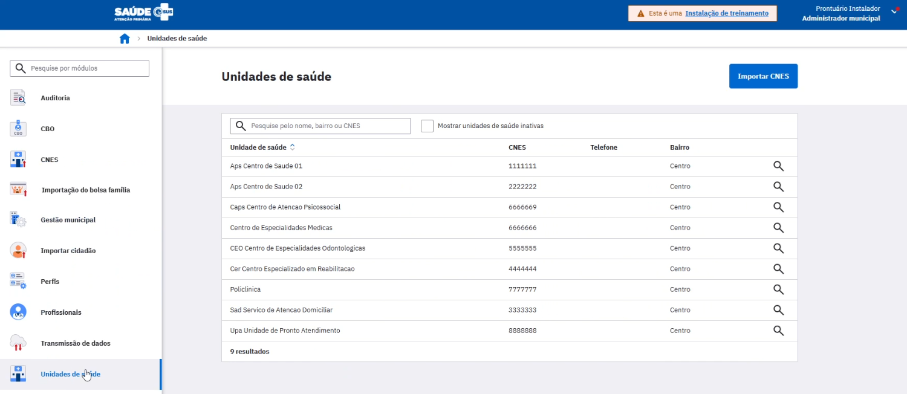907x394 pixels.
Task: Open magnifier for Policlinica row
Action: (778, 289)
